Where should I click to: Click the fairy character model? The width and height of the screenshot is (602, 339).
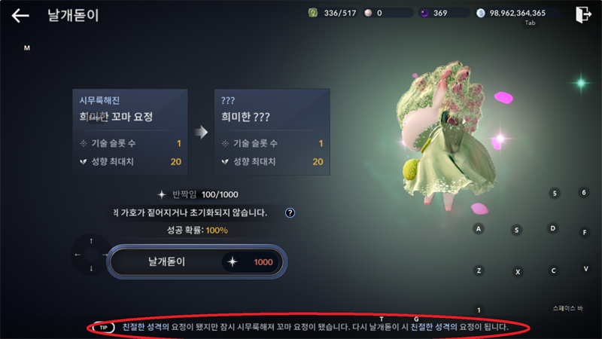447,135
